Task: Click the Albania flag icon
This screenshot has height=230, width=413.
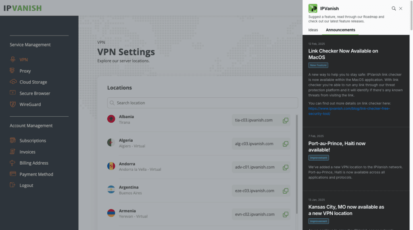Action: [x=111, y=119]
